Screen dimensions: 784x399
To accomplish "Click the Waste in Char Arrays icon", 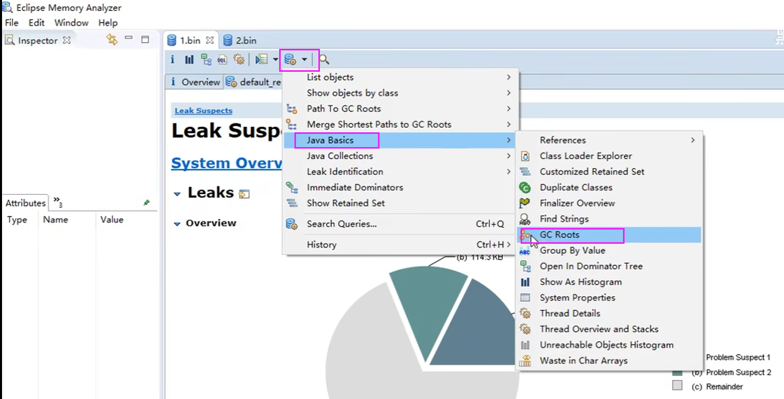I will point(525,361).
